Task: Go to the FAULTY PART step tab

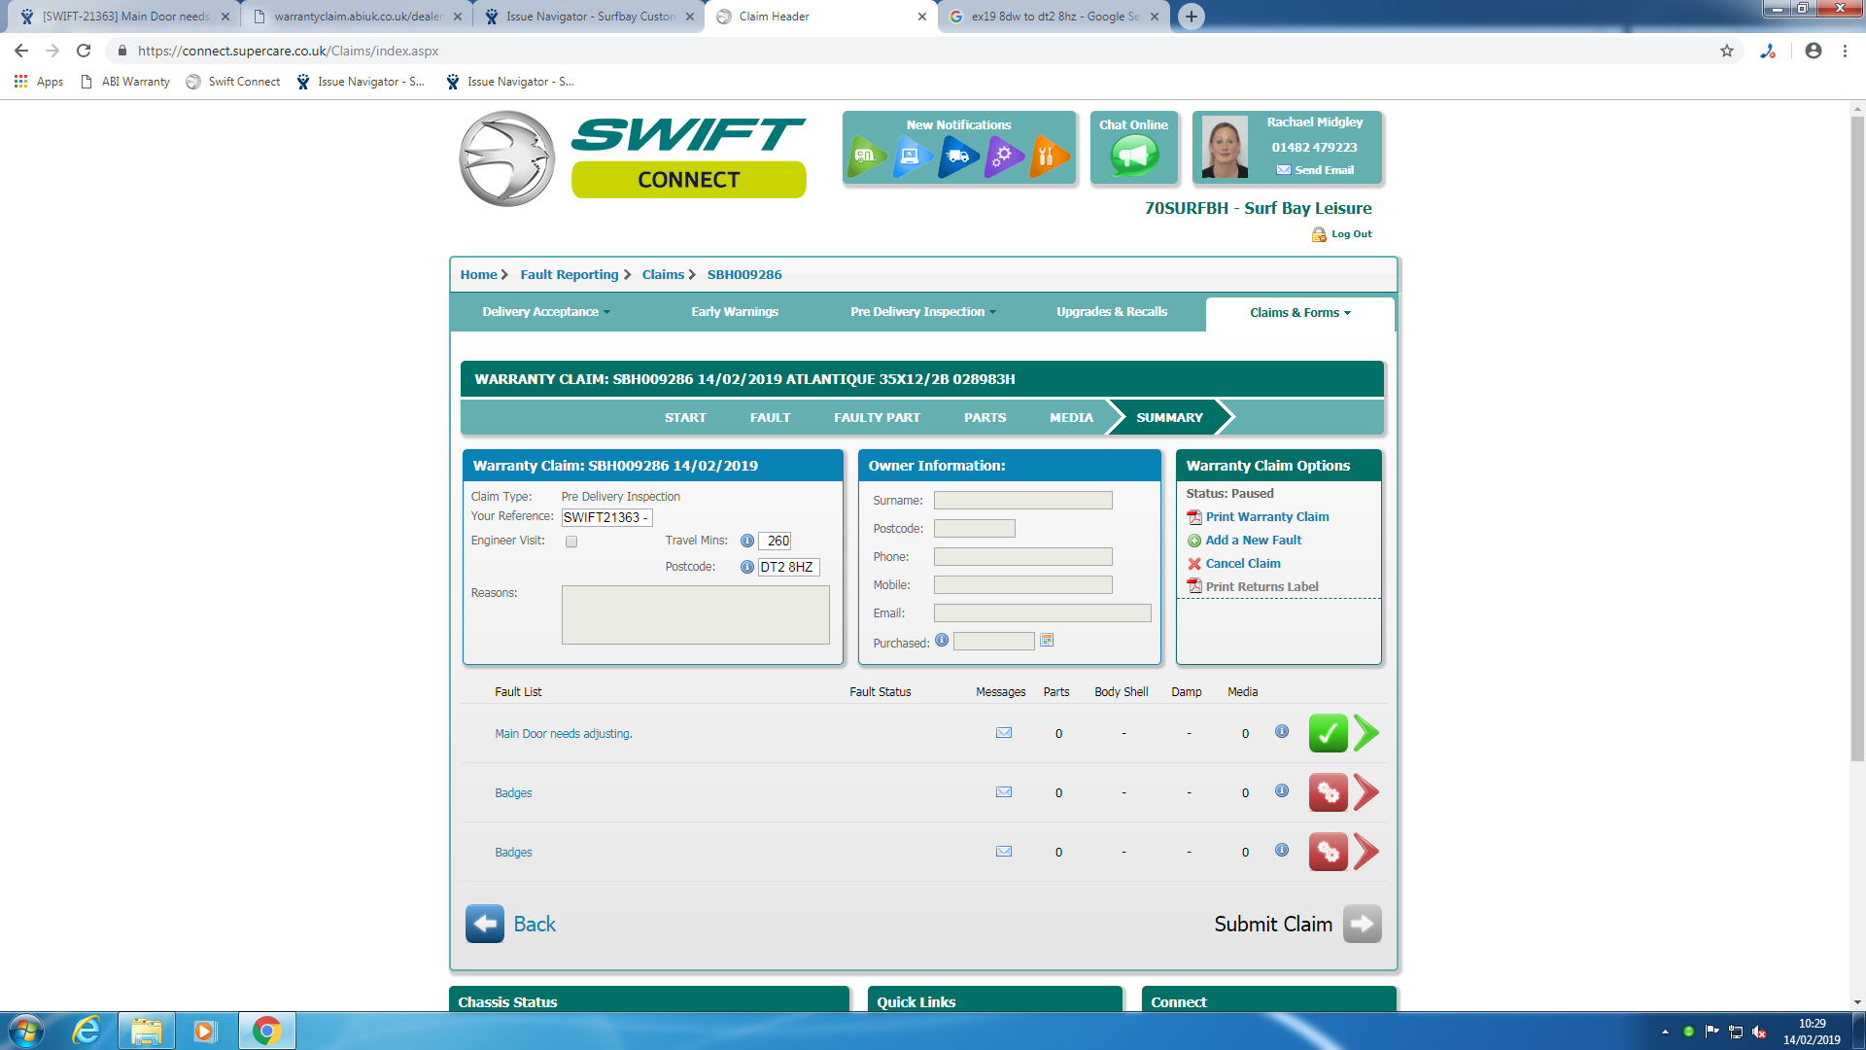Action: 877,417
